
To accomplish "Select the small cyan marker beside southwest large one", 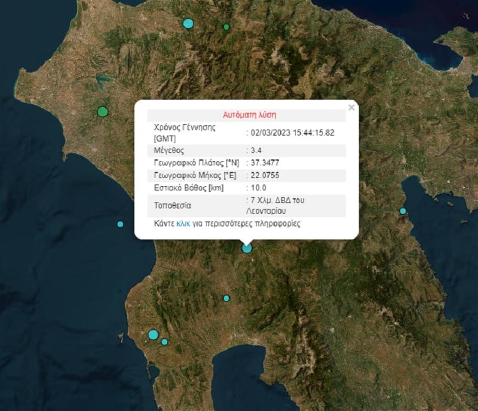I will coord(165,342).
